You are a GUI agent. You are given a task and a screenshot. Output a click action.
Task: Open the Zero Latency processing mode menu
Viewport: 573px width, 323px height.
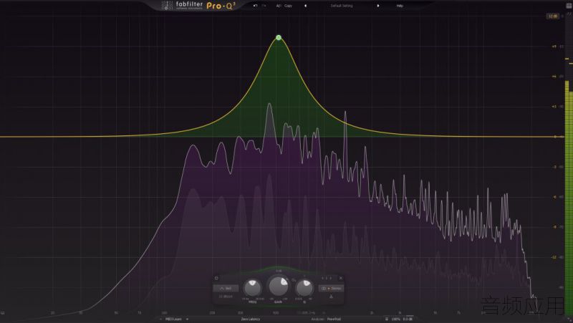pos(251,319)
